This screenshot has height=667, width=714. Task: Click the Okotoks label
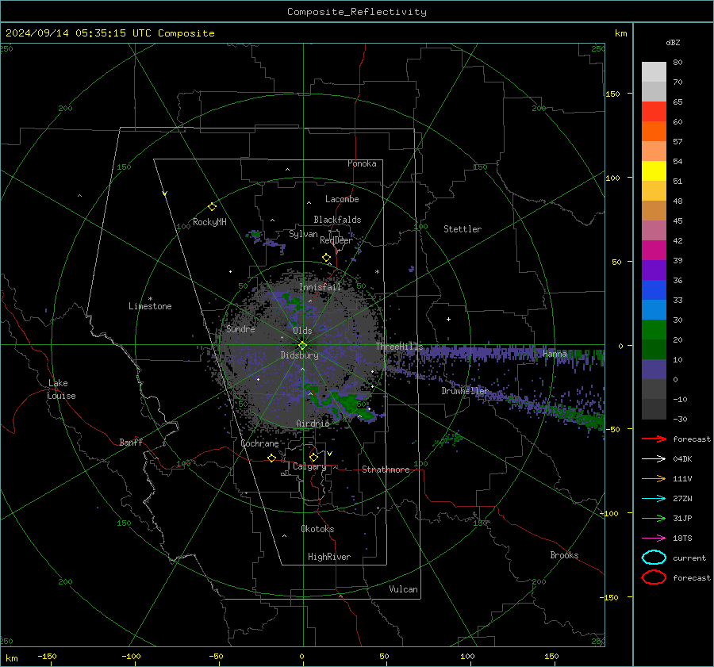pyautogui.click(x=317, y=529)
